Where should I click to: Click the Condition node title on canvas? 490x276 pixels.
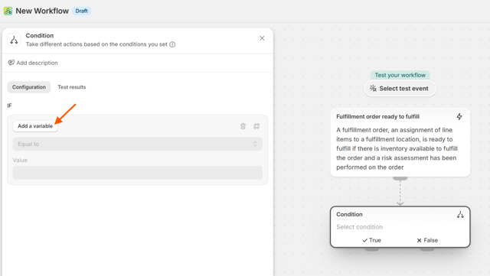click(349, 215)
